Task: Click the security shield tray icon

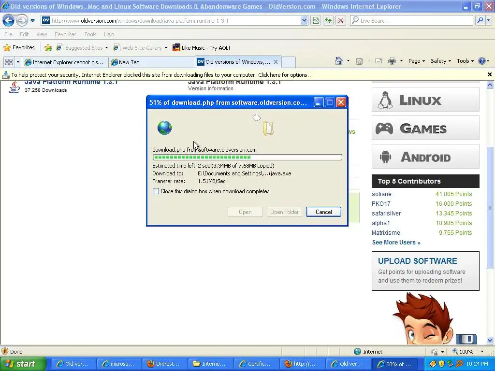Action: pos(441,364)
